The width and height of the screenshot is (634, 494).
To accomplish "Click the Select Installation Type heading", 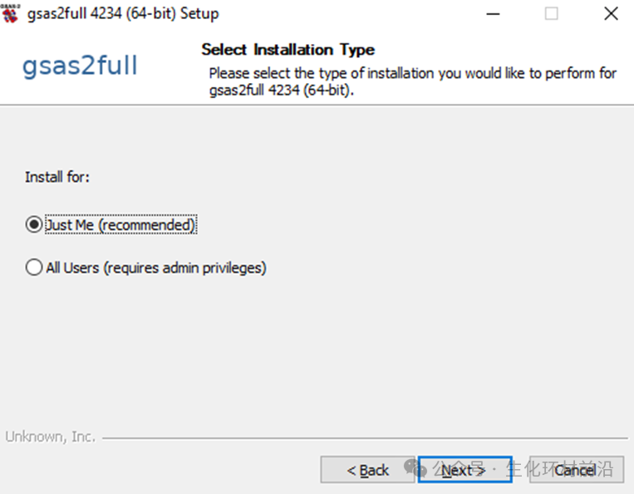I will 288,50.
